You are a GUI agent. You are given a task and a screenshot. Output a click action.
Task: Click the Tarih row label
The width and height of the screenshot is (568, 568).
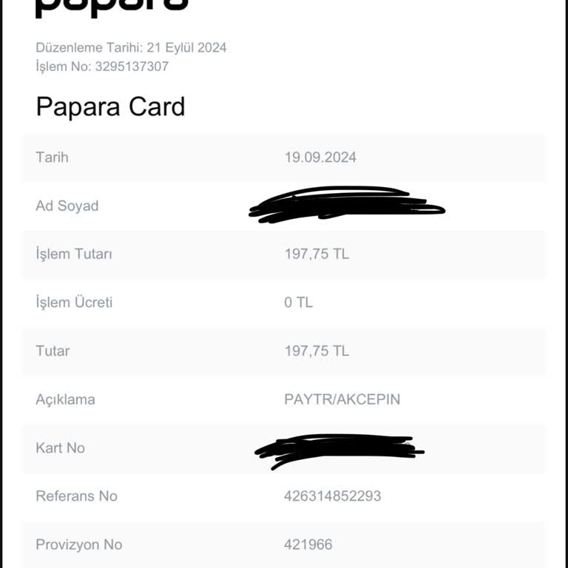click(x=52, y=157)
